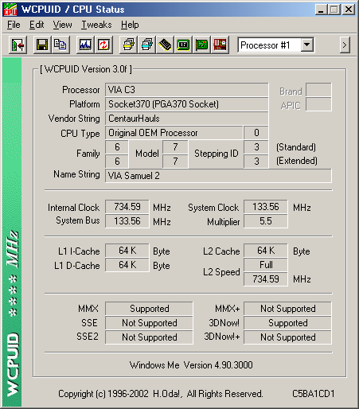Open the real-time clock graph icon

85,45
